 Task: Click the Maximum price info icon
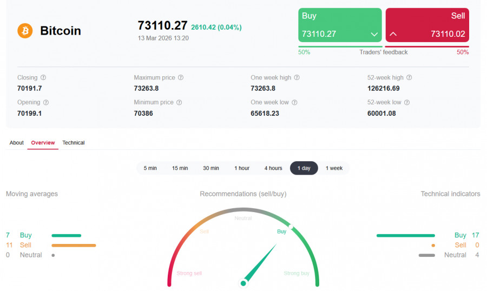[x=181, y=77]
